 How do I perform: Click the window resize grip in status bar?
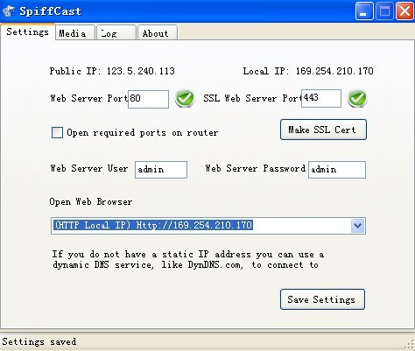coord(409,345)
